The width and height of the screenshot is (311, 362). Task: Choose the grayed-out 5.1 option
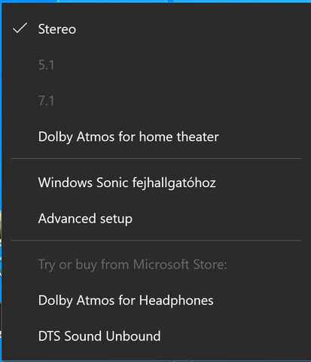pos(156,65)
